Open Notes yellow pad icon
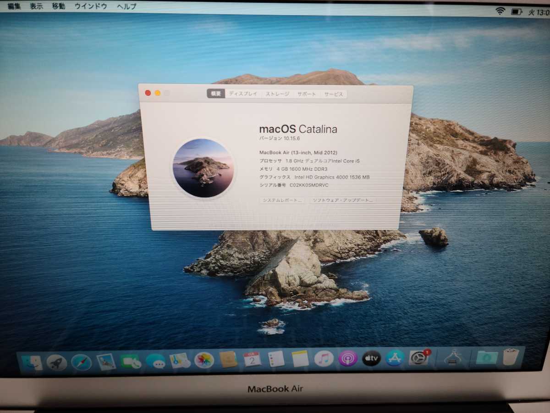This screenshot has height=413, width=550. pos(300,358)
